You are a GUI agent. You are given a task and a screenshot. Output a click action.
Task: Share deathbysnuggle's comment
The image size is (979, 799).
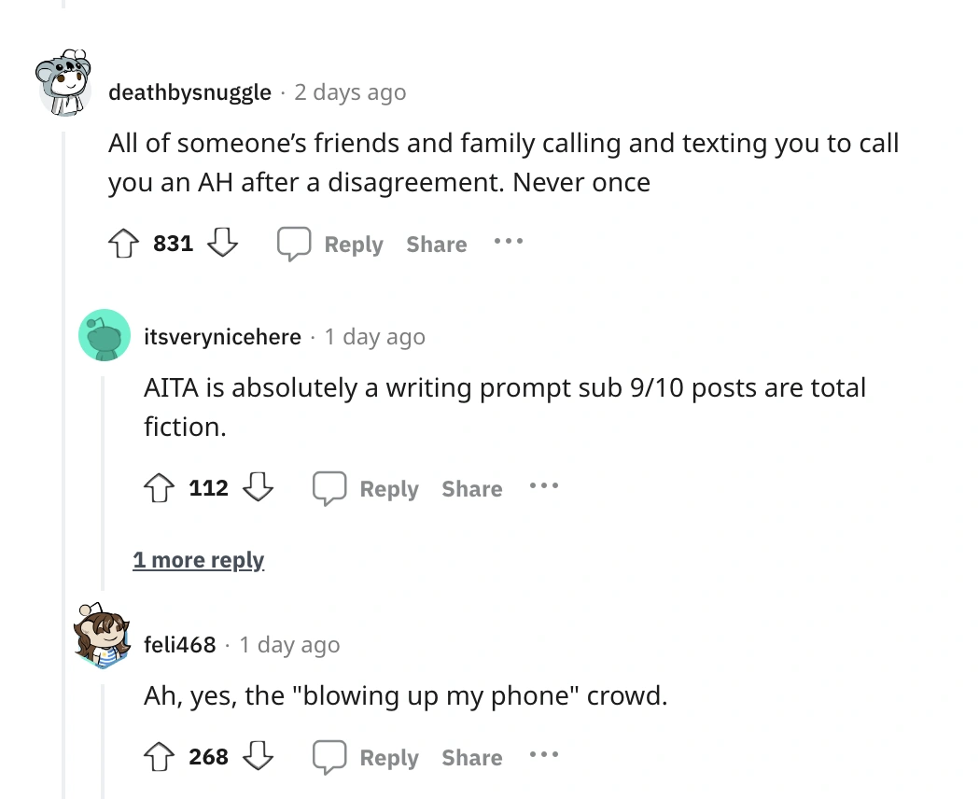[x=436, y=245]
